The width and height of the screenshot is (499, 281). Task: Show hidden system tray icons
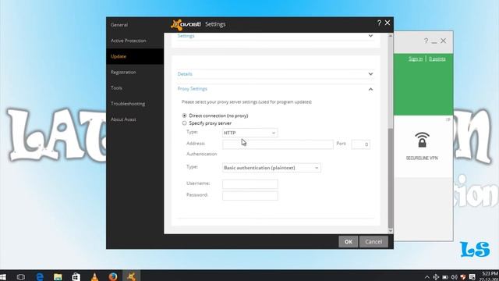[x=426, y=277]
